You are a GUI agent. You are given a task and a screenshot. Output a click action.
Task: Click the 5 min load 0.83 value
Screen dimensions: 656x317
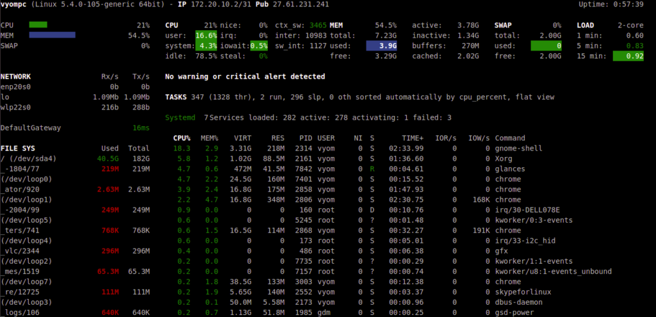[x=635, y=45]
